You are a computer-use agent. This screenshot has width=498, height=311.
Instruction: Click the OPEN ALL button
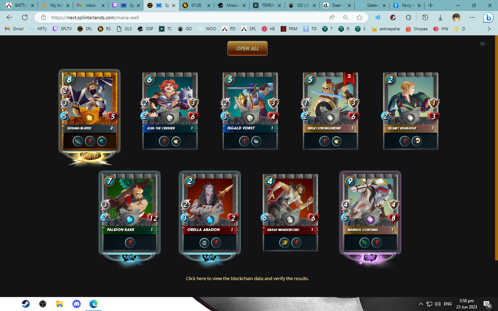[x=247, y=49]
